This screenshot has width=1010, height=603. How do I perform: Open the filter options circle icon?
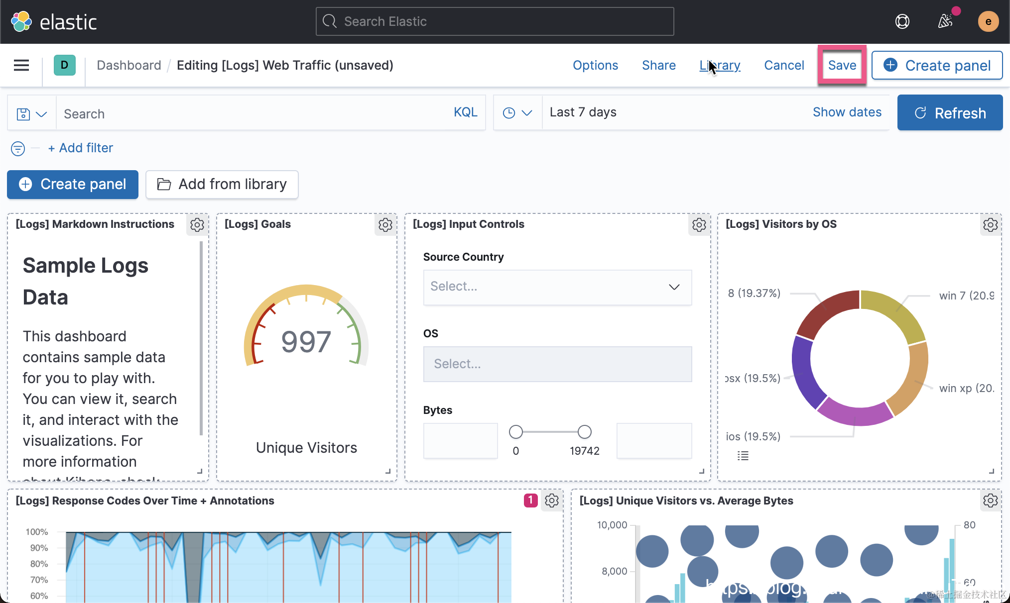[18, 148]
